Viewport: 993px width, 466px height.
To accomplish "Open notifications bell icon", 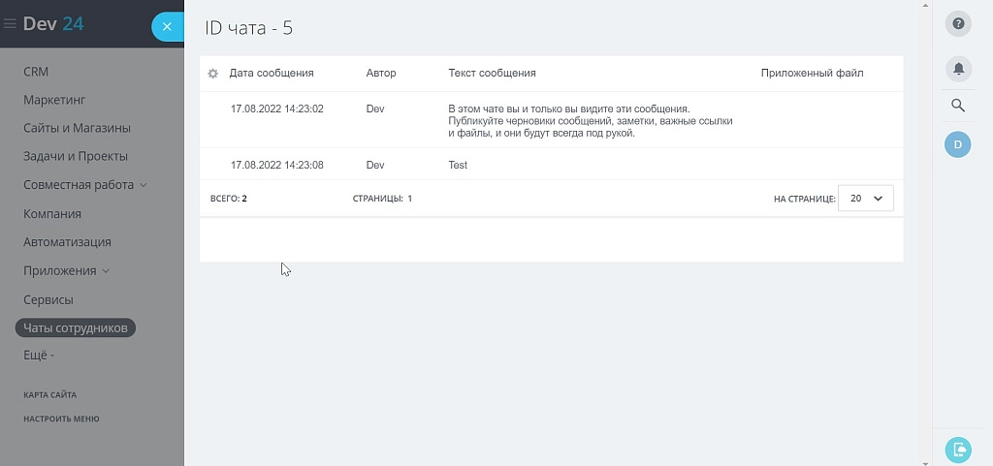I will 958,68.
